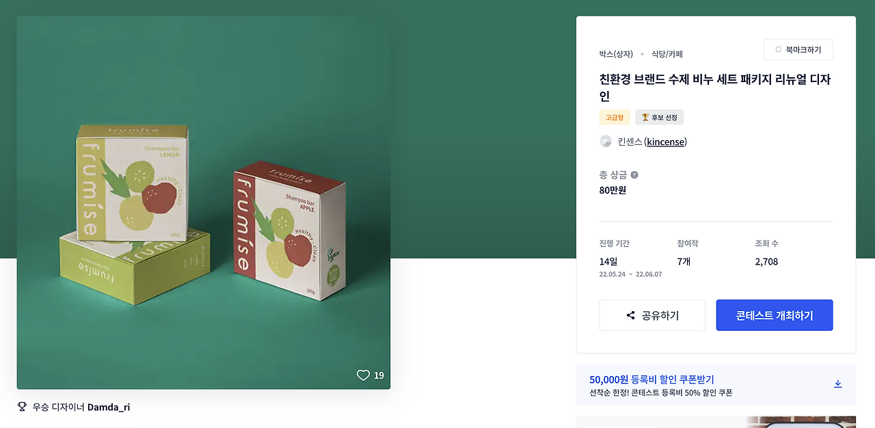Select the 식당/카페 category
Image resolution: width=875 pixels, height=428 pixels.
pyautogui.click(x=667, y=53)
